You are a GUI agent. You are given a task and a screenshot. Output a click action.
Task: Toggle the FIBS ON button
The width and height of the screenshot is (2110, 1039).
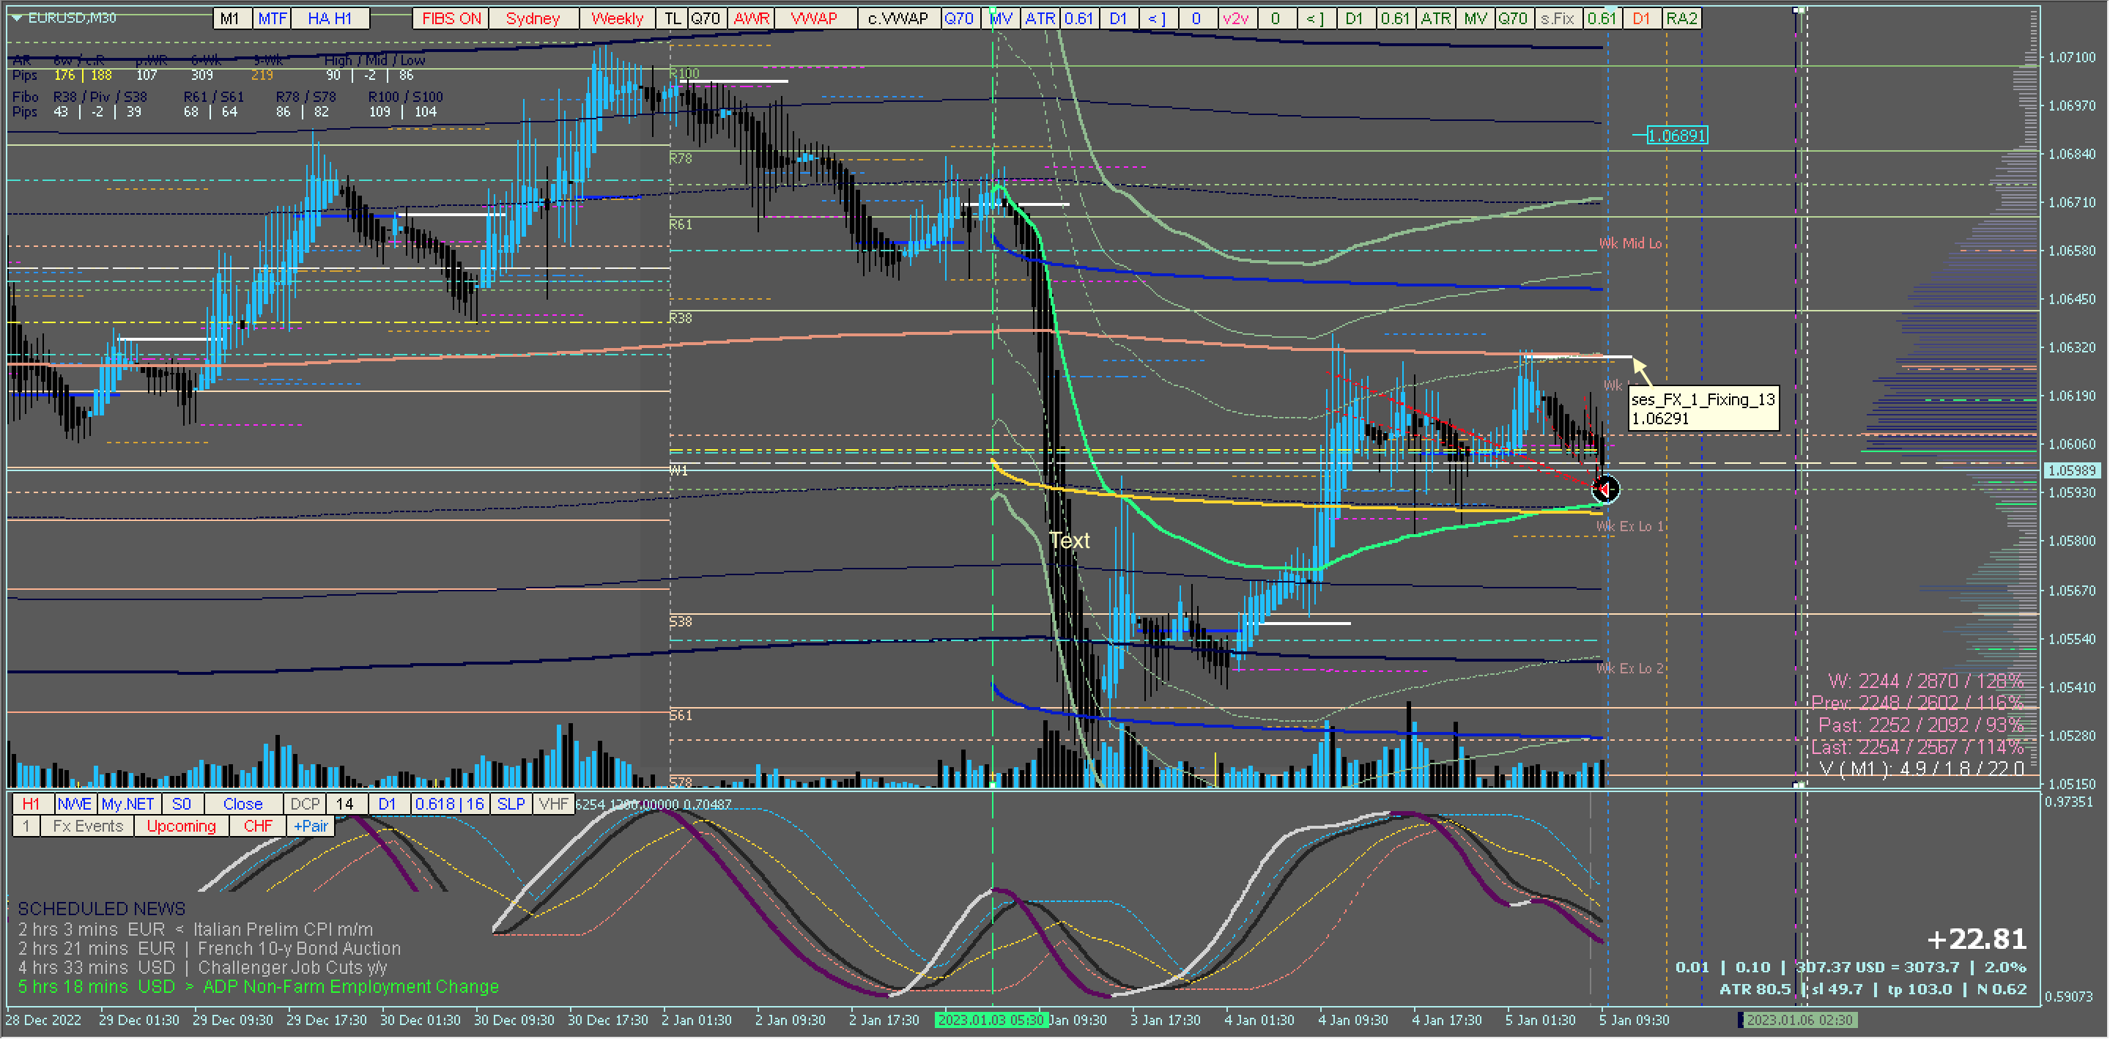[451, 18]
